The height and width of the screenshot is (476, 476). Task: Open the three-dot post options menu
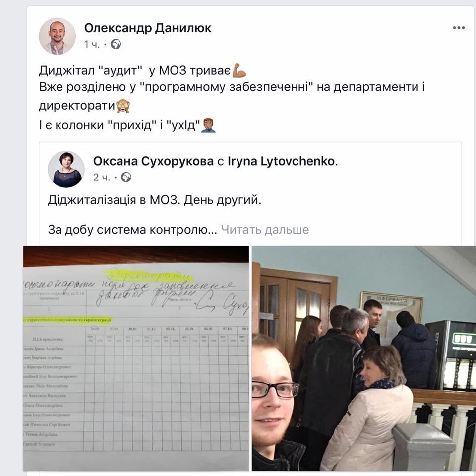tap(458, 28)
